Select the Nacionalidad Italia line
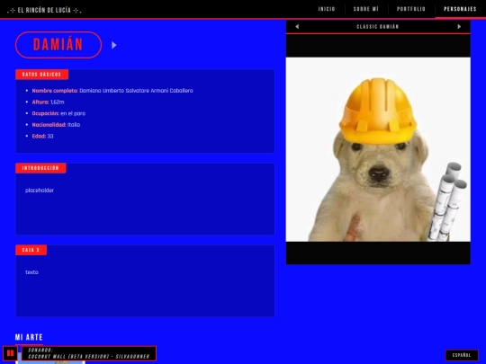 56,125
